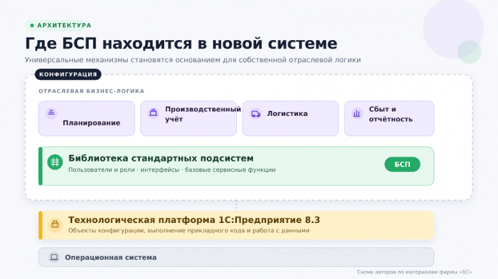Click the Операционная система laptop icon

click(54, 257)
